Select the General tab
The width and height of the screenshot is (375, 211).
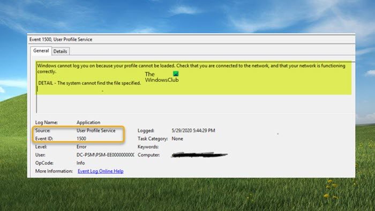point(41,51)
